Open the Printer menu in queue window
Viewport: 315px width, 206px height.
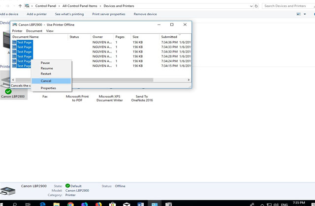coord(17,31)
